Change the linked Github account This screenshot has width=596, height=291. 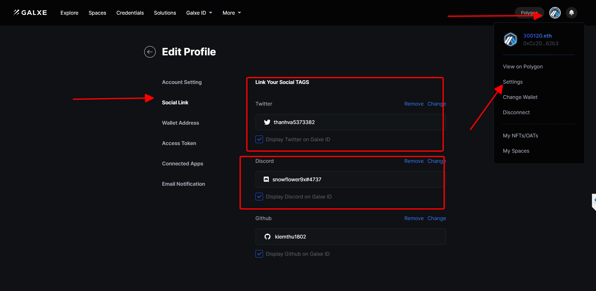pyautogui.click(x=437, y=218)
